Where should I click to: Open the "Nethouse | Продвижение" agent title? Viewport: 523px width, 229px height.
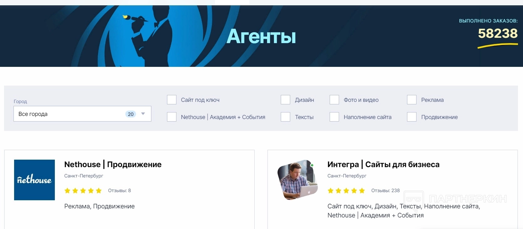(113, 164)
